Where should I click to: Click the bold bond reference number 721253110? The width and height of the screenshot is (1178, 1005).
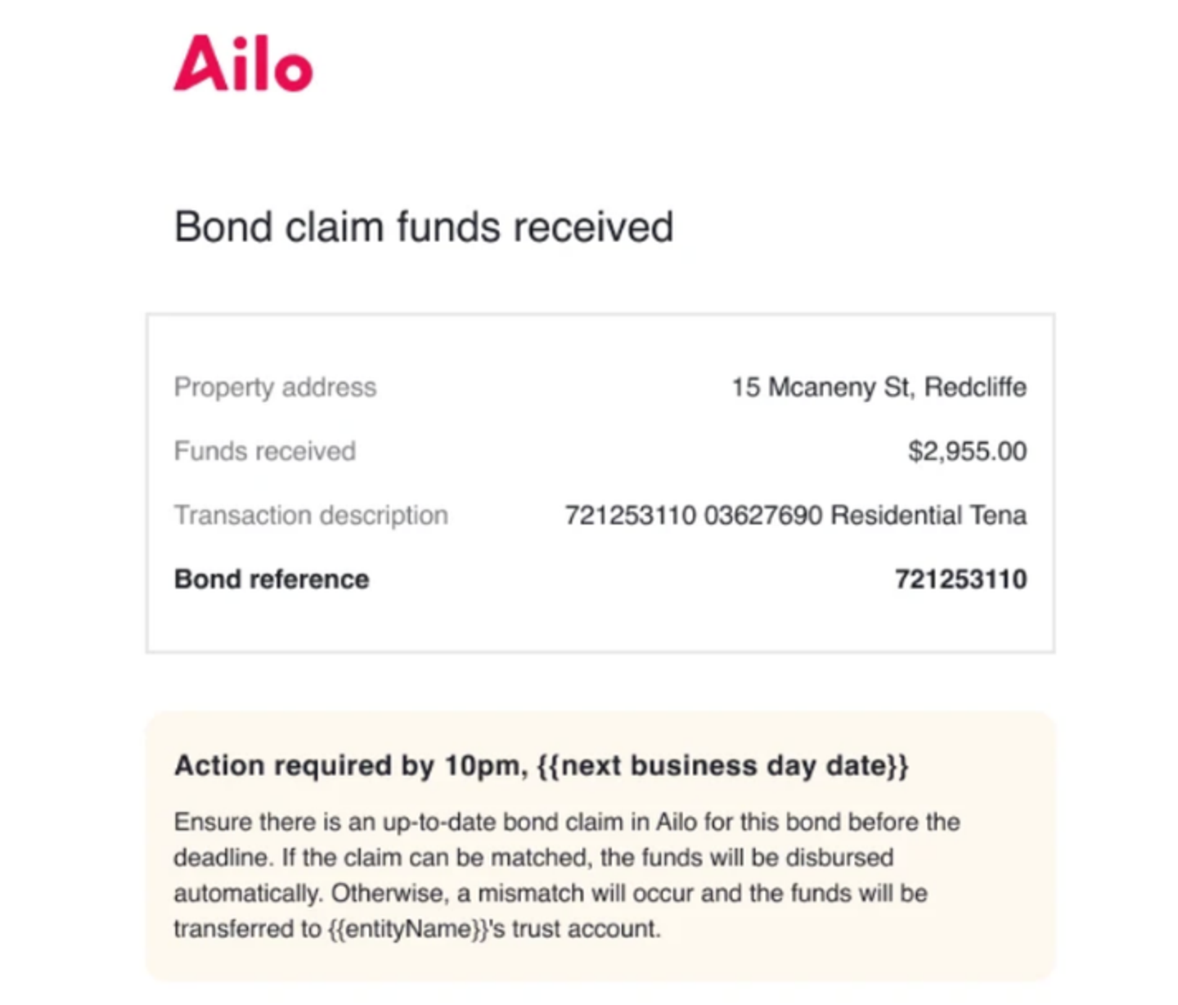tap(960, 579)
